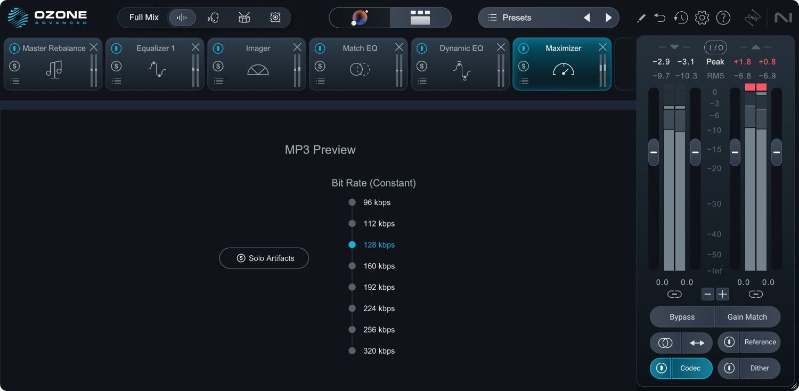
Task: Click the Gain Match button
Action: point(748,316)
